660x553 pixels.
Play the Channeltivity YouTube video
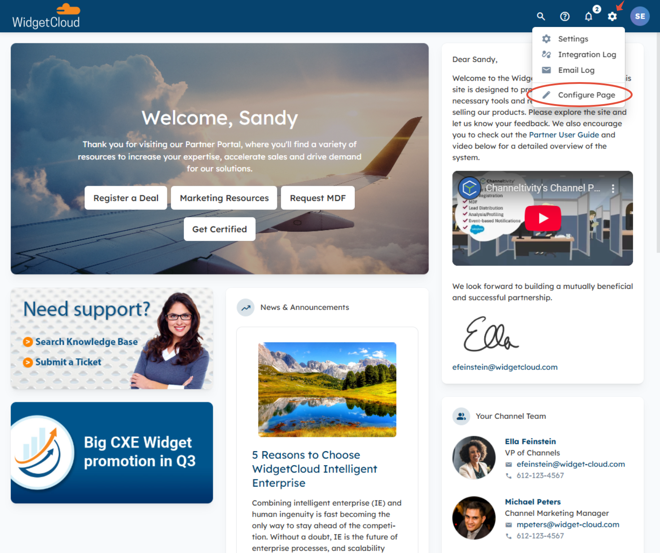(543, 218)
